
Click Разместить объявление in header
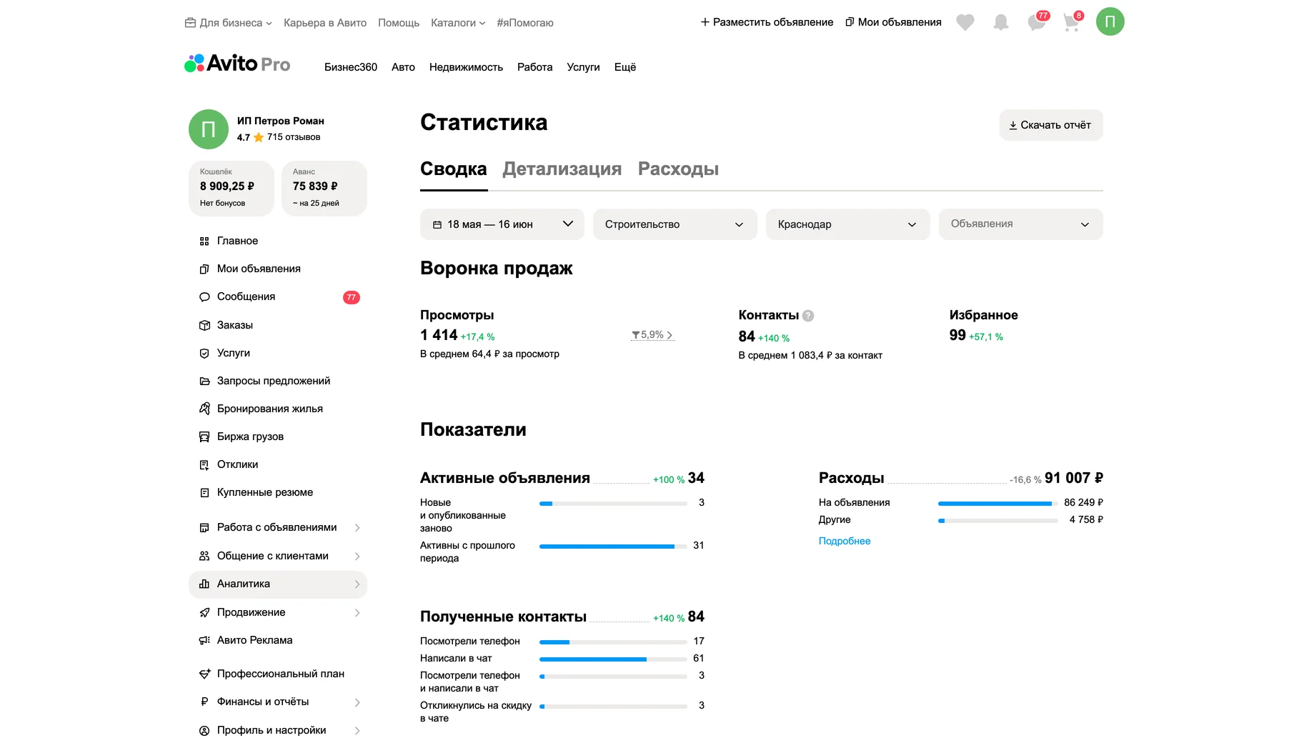coord(767,22)
